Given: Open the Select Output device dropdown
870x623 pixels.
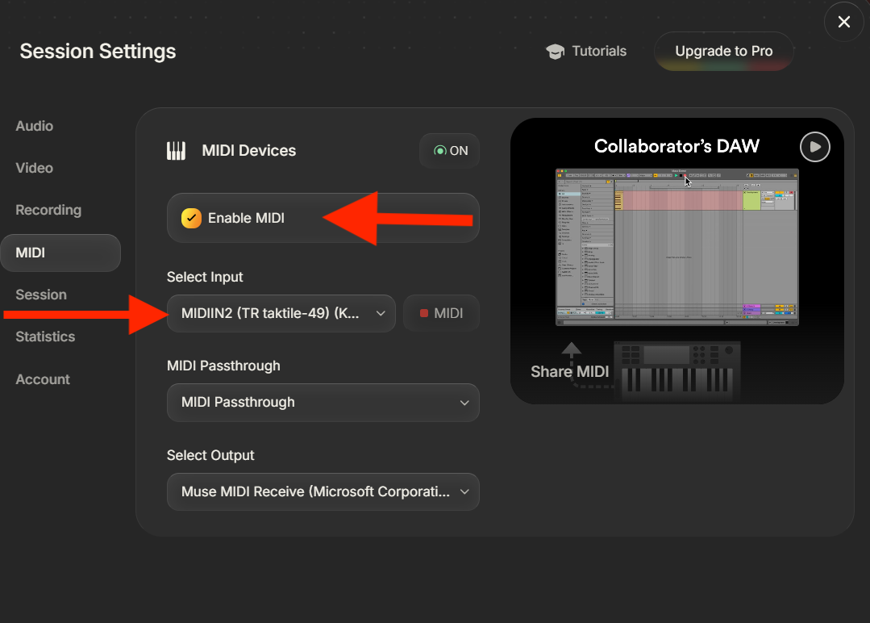Looking at the screenshot, I should [323, 491].
